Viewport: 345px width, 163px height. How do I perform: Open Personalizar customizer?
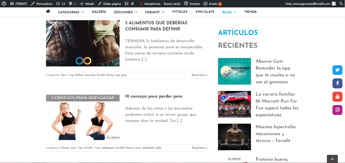click(41, 4)
